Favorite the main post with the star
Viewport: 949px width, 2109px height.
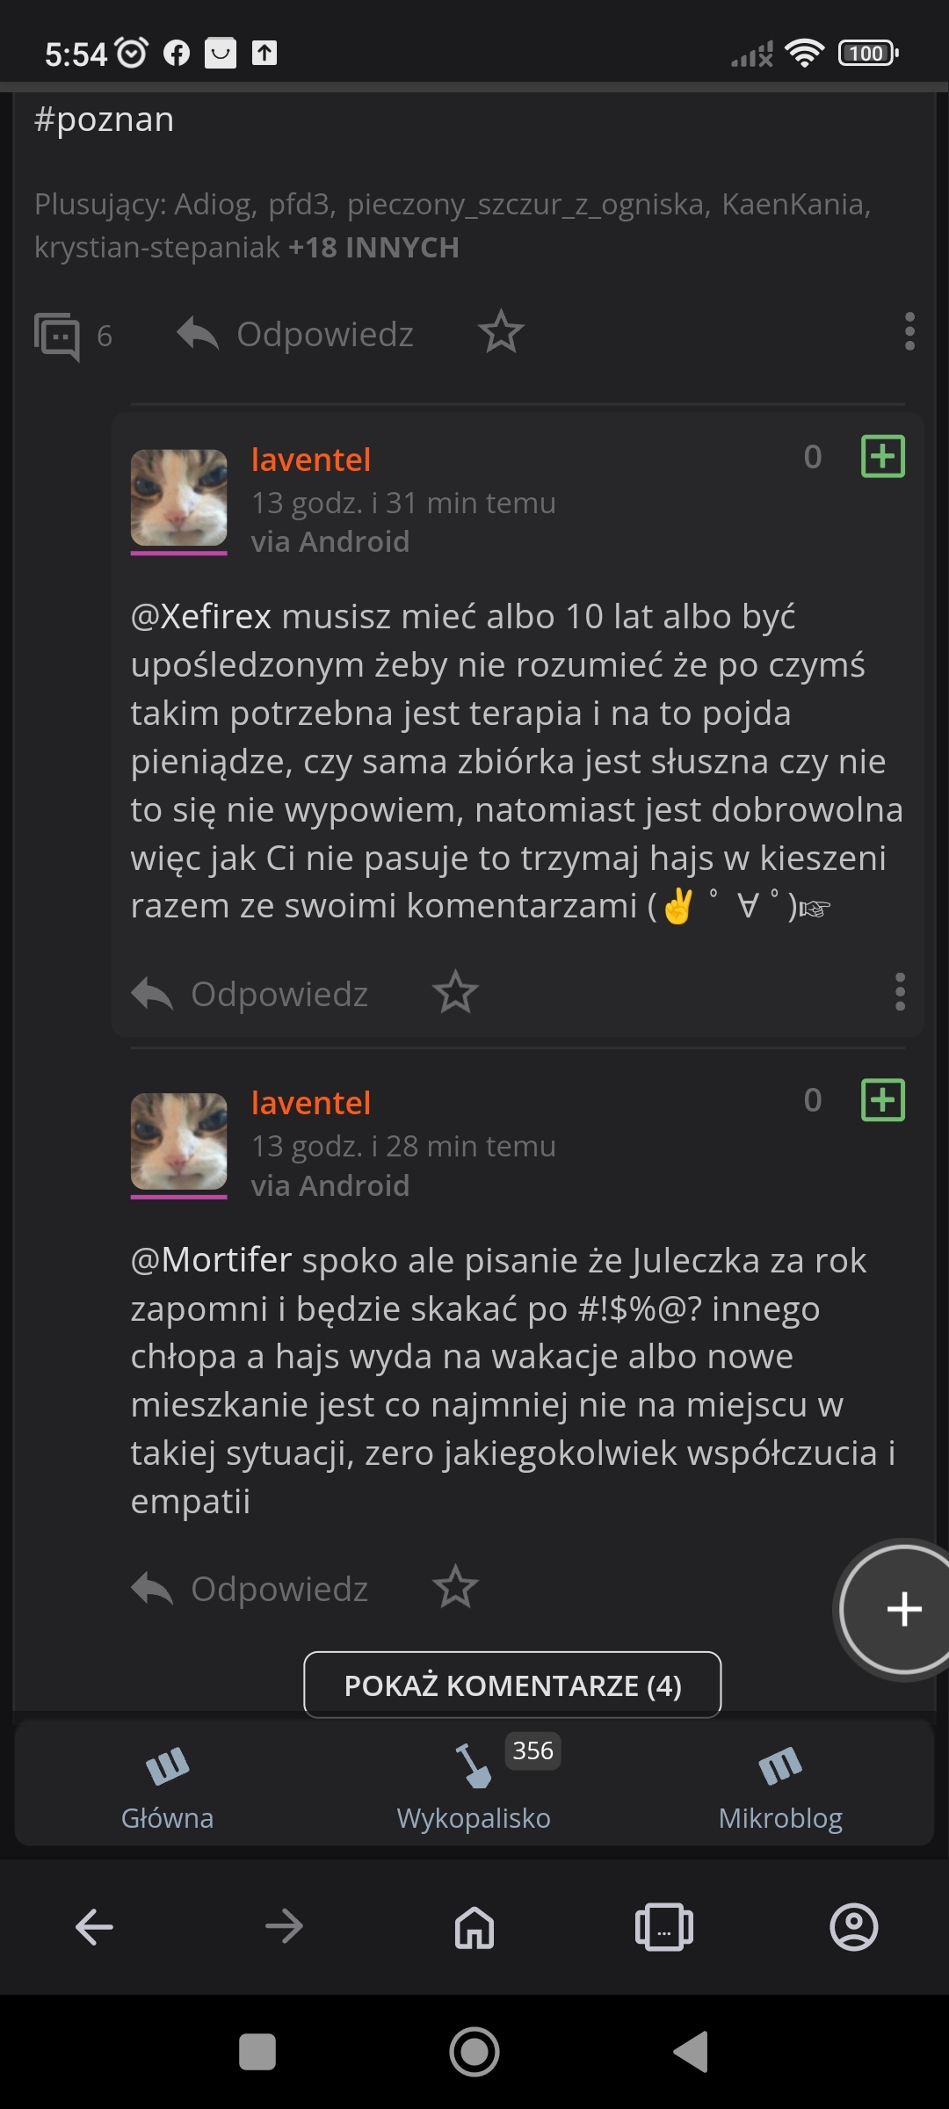501,332
